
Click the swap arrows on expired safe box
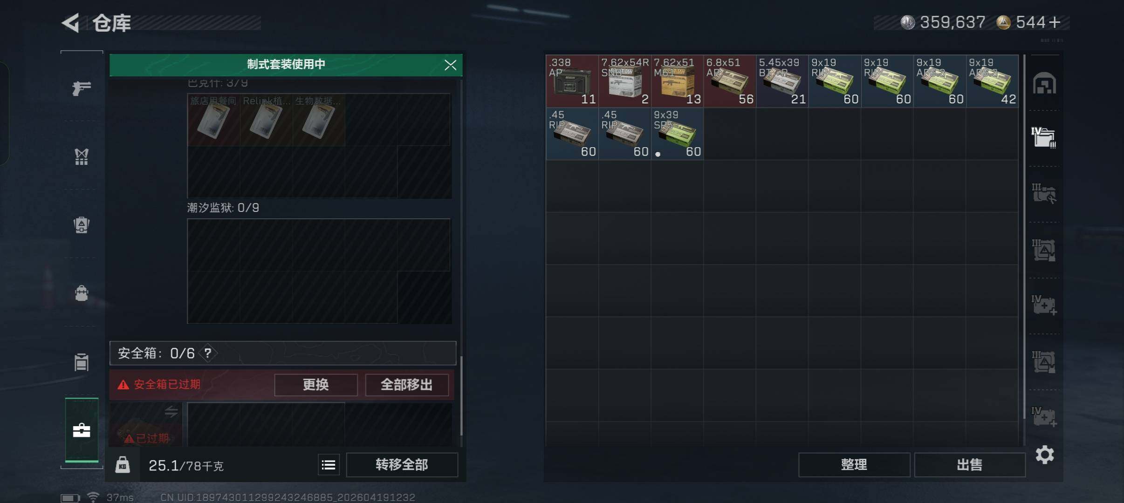[171, 411]
